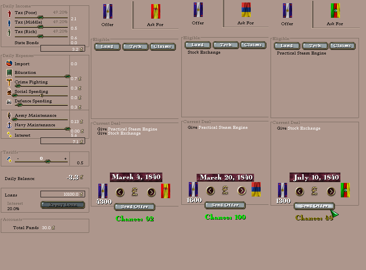Click the Tax (Poor) person icon
Screen dimensions: 366x270
tap(9, 13)
